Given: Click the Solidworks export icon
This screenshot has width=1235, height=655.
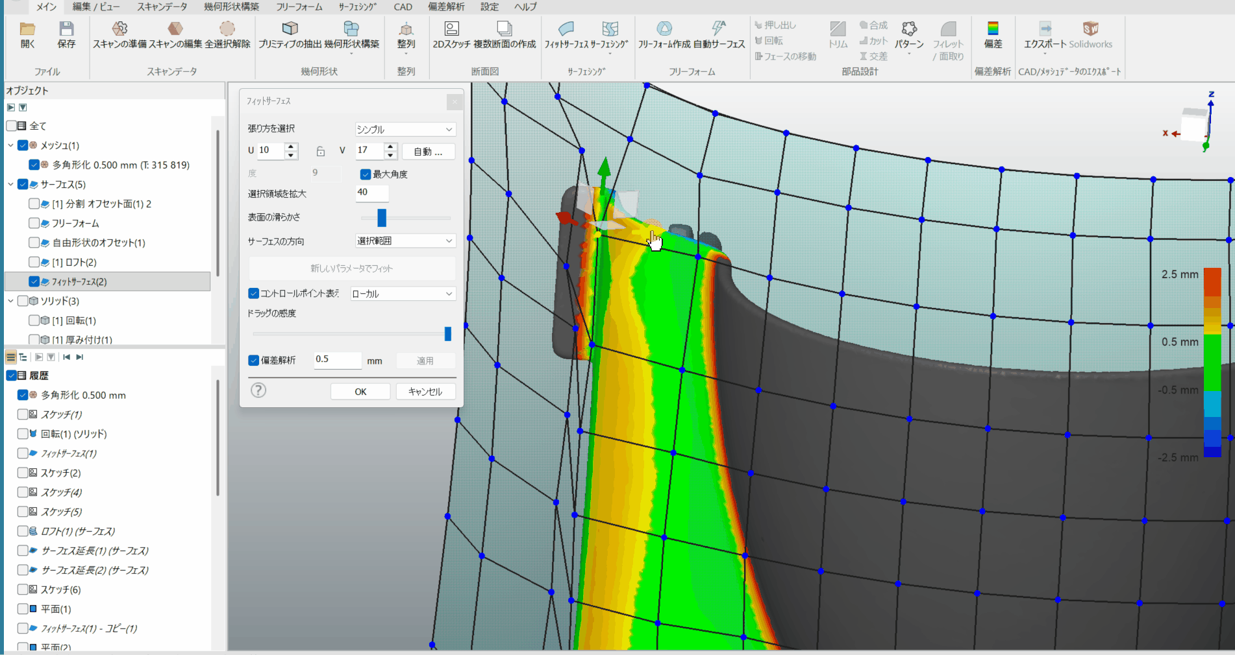Looking at the screenshot, I should [x=1090, y=30].
